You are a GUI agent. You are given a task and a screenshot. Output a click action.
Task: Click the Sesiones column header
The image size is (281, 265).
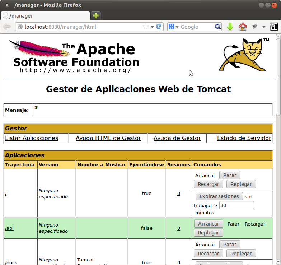tap(179, 164)
